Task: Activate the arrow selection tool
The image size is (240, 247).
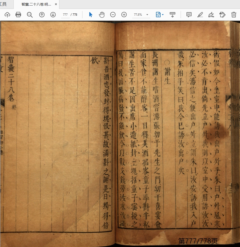Action: [91, 15]
